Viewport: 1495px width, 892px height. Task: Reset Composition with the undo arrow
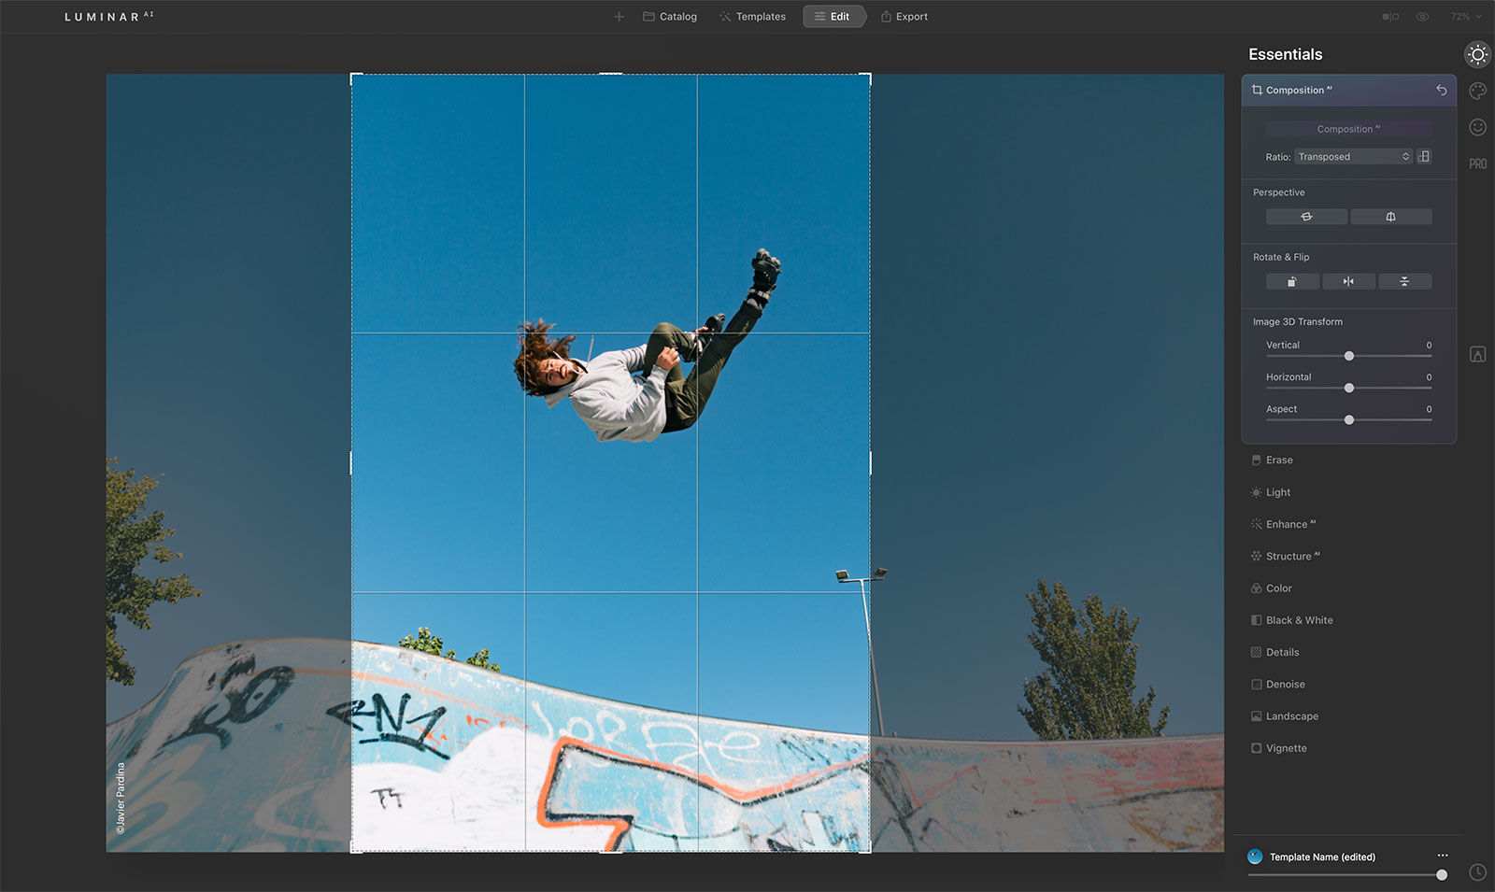pyautogui.click(x=1441, y=91)
